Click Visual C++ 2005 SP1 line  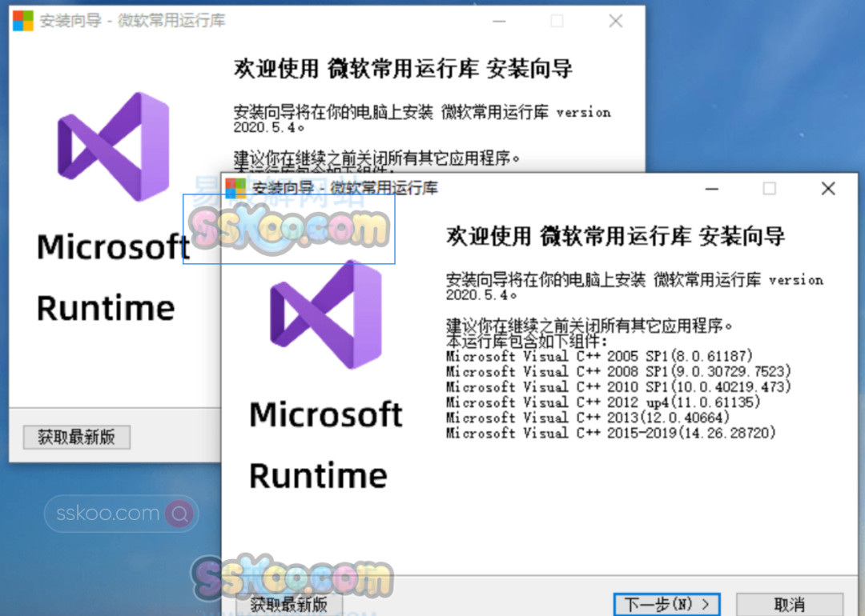[599, 356]
